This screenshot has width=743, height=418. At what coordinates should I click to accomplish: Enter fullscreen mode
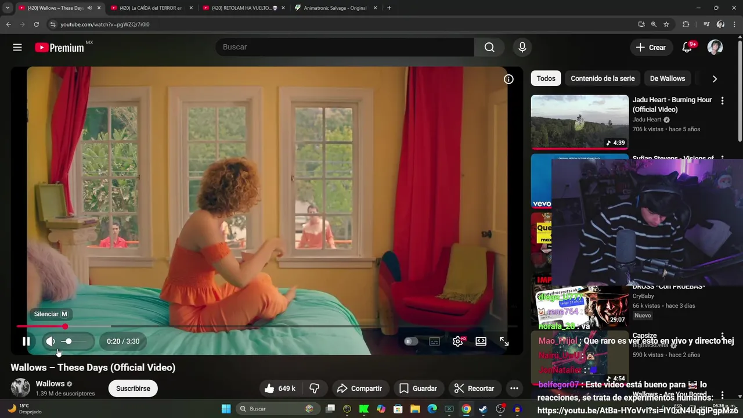click(504, 341)
